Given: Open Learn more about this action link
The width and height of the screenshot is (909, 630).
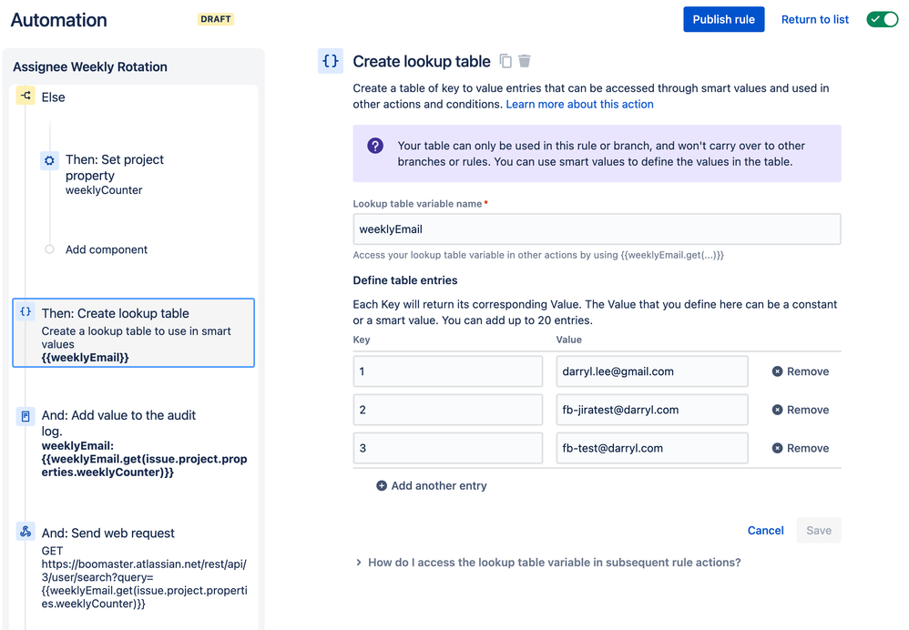Looking at the screenshot, I should coord(579,105).
